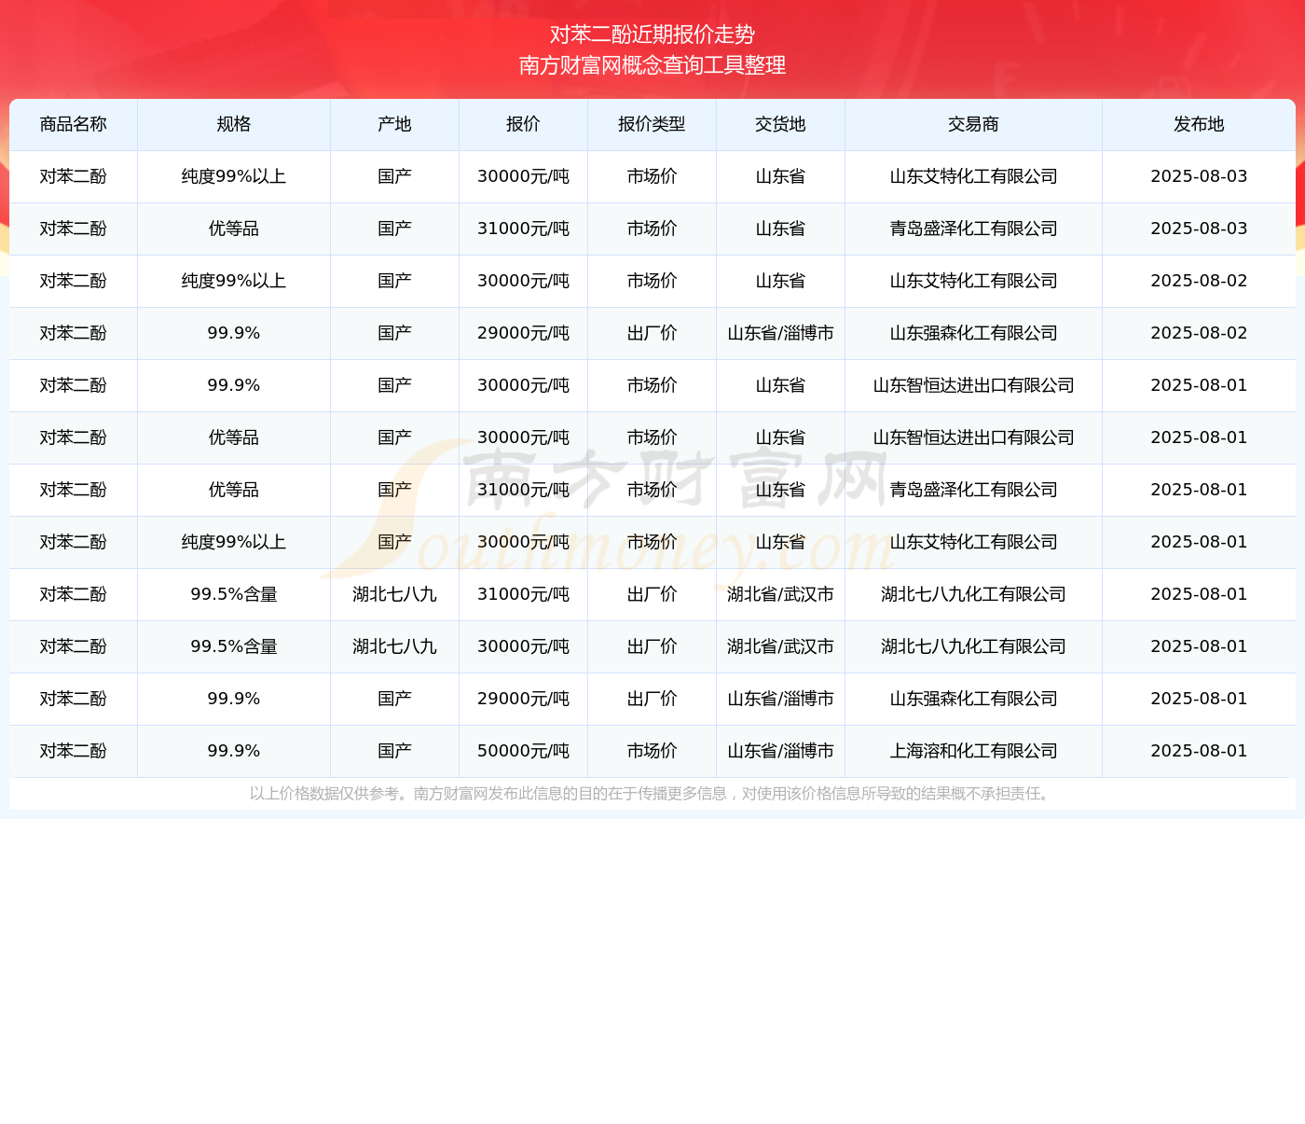Click 湖北省/武汉市 in the 30000元/吨 row

(x=780, y=646)
